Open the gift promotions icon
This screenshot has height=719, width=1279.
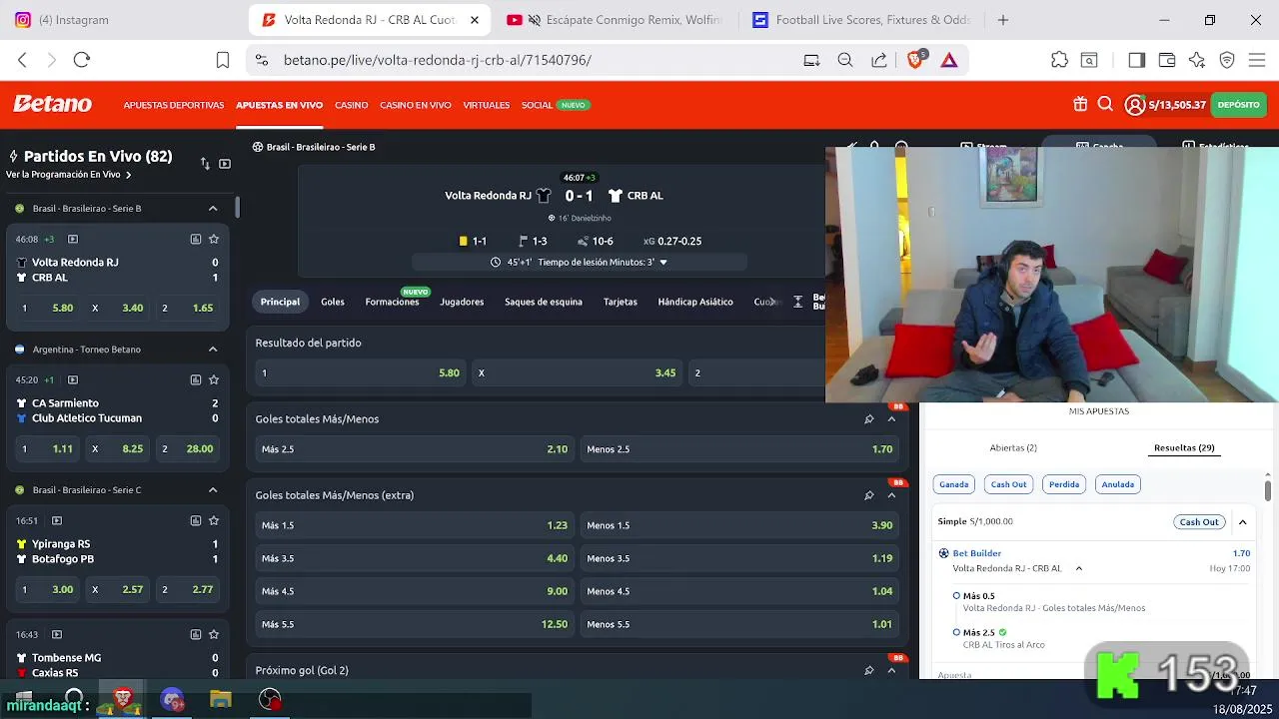point(1080,104)
